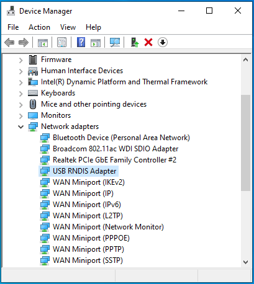Select the USB RNDIS Adapter entry
This screenshot has height=284, width=254.
point(84,171)
